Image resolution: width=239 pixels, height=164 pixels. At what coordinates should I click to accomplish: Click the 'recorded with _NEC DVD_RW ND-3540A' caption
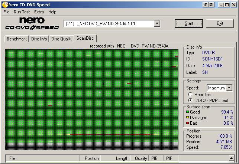[x=129, y=46]
